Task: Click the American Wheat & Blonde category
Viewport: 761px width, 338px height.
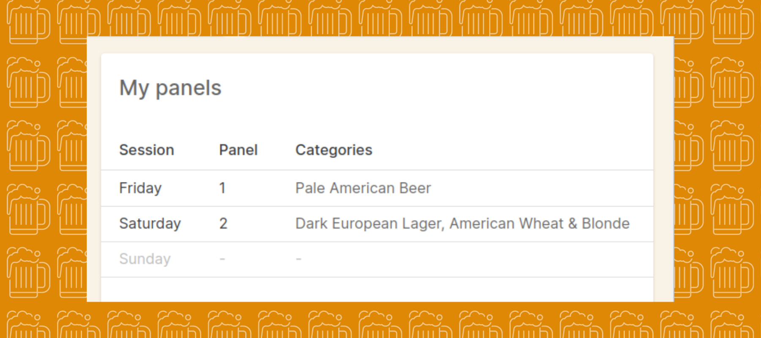Action: point(539,224)
